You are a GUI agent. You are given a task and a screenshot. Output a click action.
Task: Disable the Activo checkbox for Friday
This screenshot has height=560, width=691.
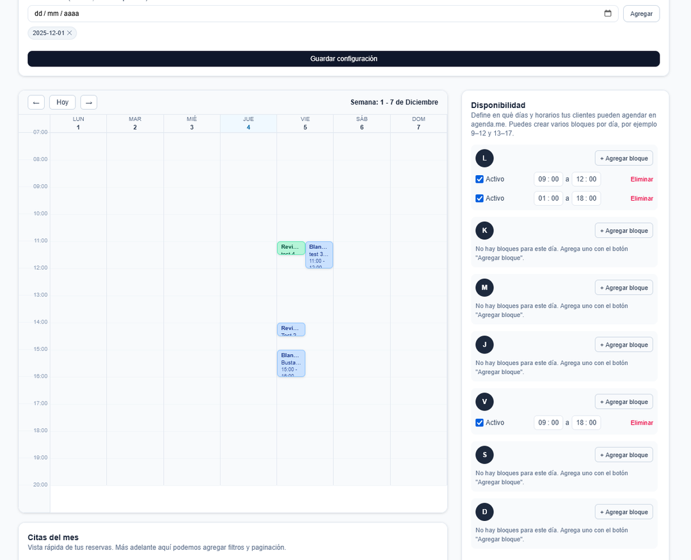click(x=479, y=423)
